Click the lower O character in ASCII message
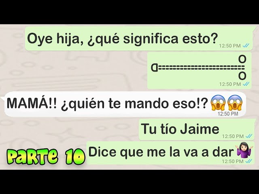 [242, 76]
